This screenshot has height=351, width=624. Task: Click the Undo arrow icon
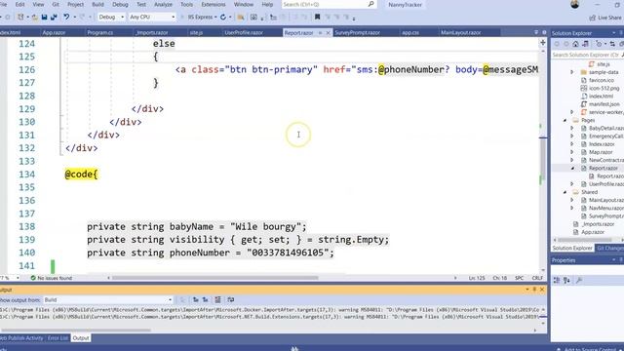66,18
